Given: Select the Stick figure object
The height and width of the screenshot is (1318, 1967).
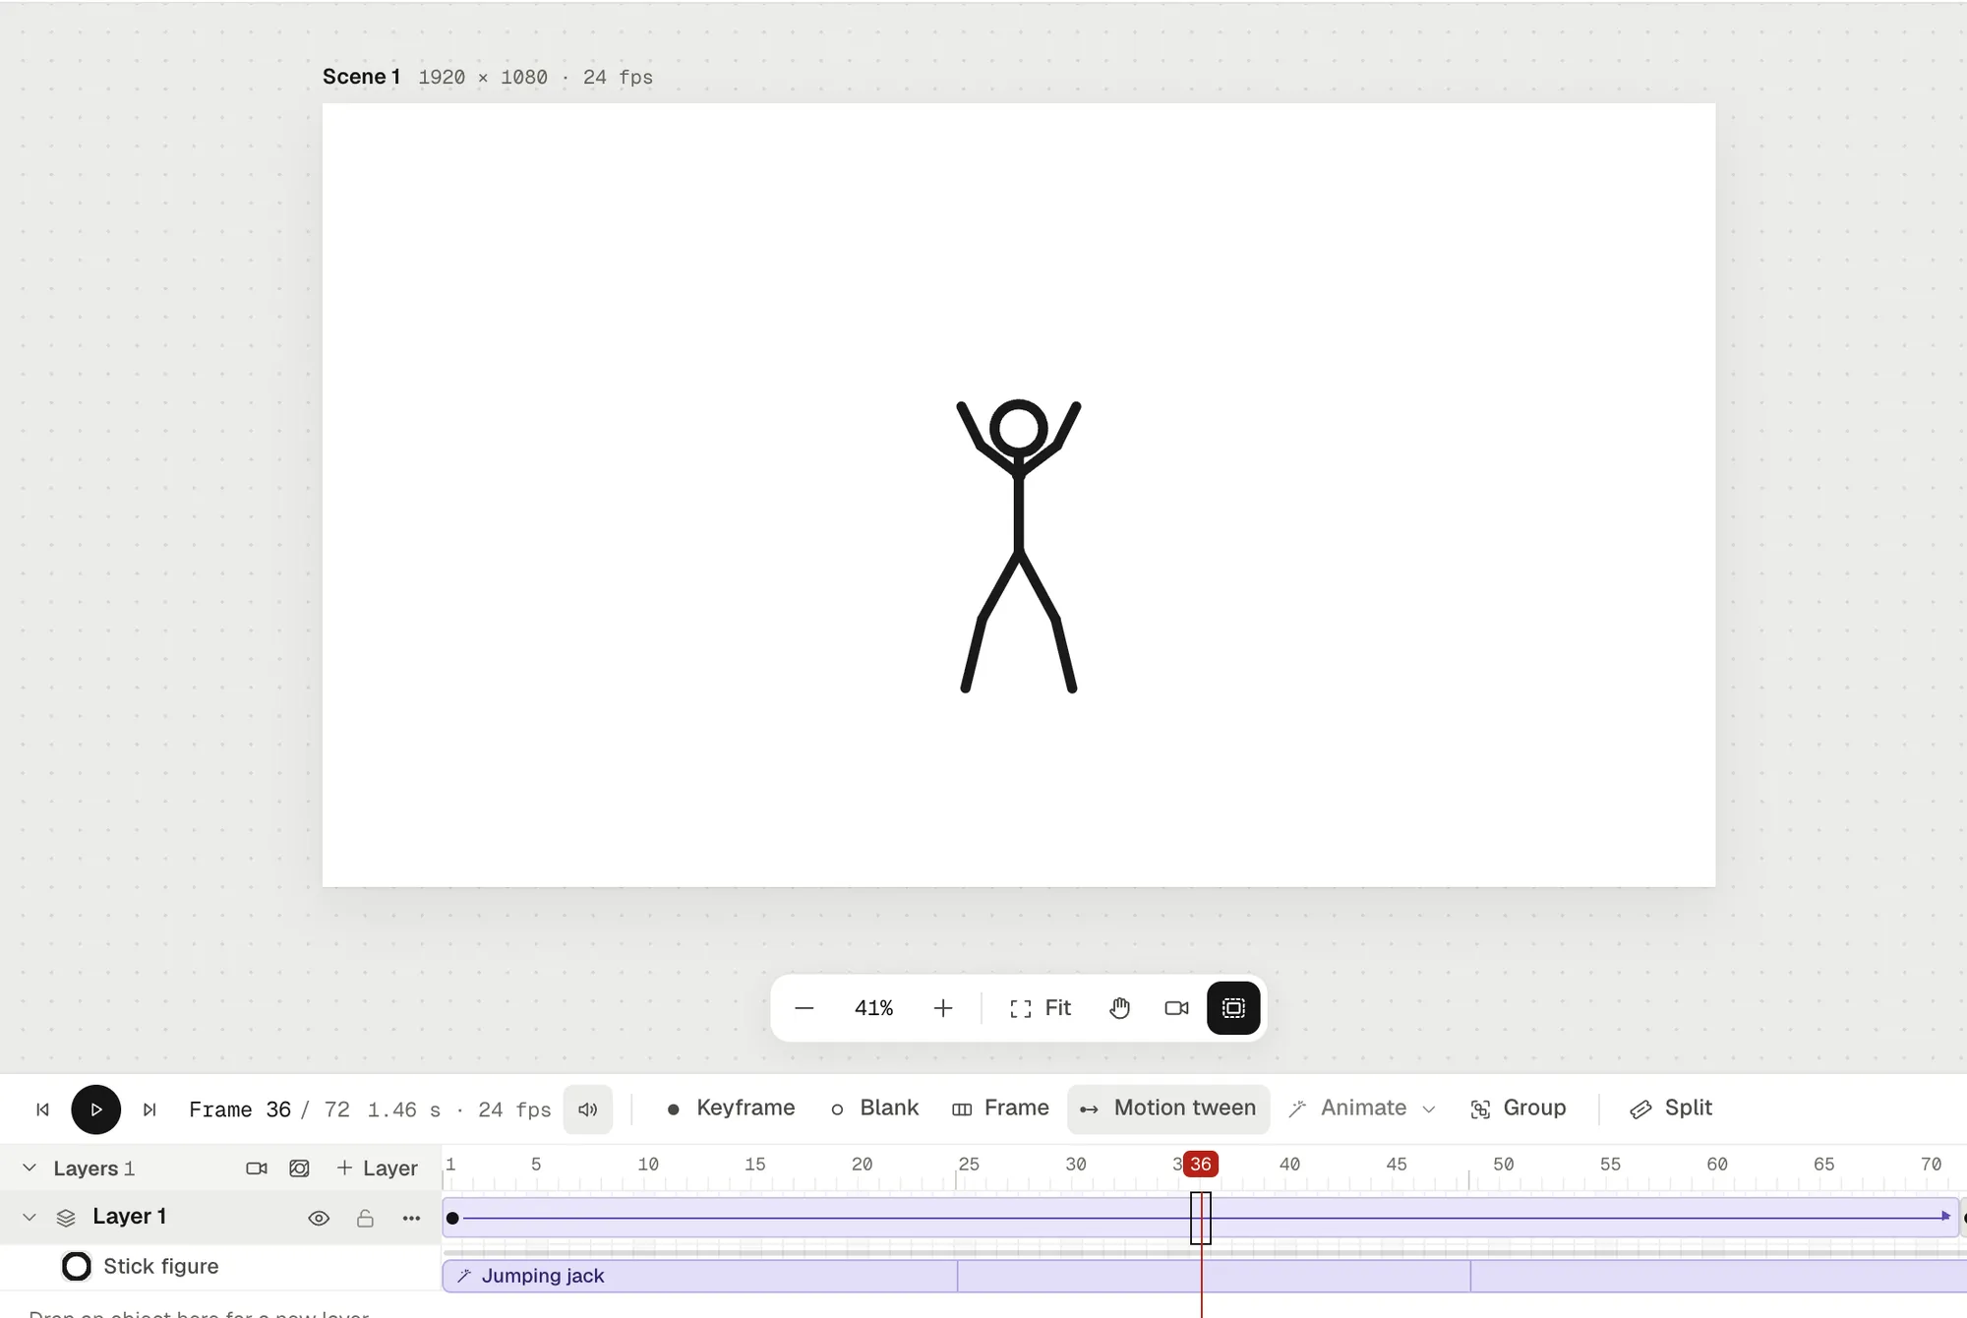Looking at the screenshot, I should [160, 1267].
